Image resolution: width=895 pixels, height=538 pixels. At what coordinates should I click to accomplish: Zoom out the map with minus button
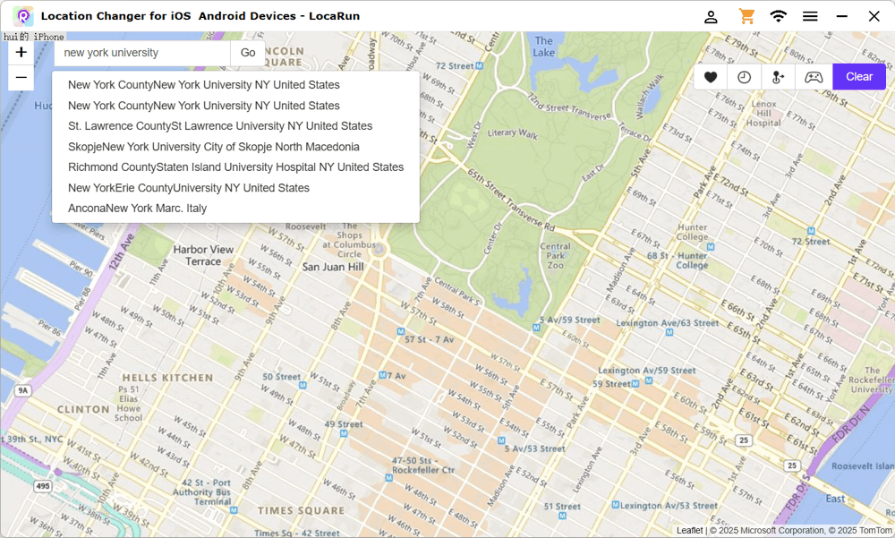pos(21,78)
